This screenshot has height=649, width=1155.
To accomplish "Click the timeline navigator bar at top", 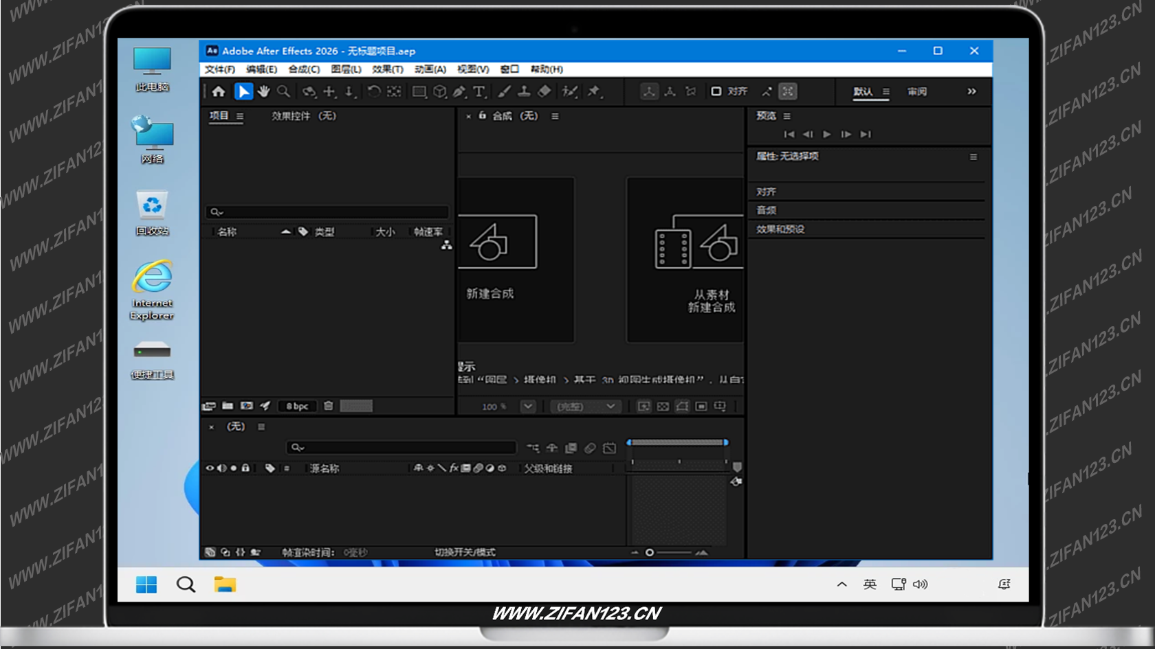I will [x=677, y=442].
